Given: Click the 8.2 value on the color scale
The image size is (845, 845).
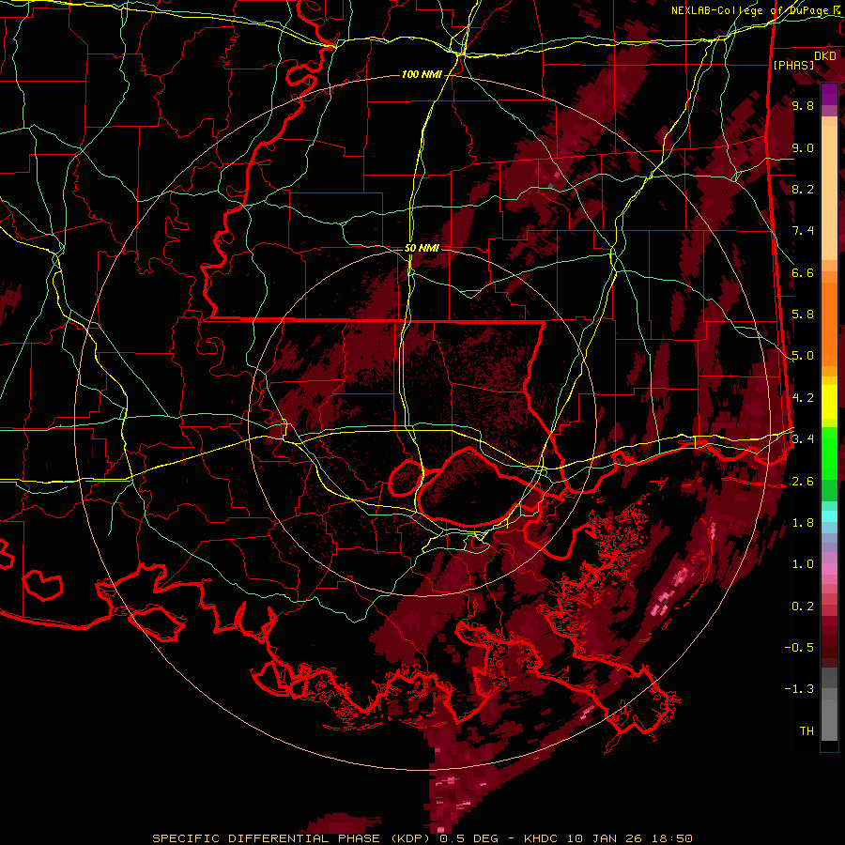Looking at the screenshot, I should (x=803, y=190).
